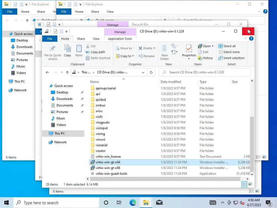Click Invert selection
The height and width of the screenshot is (208, 277).
pyautogui.click(x=232, y=58)
